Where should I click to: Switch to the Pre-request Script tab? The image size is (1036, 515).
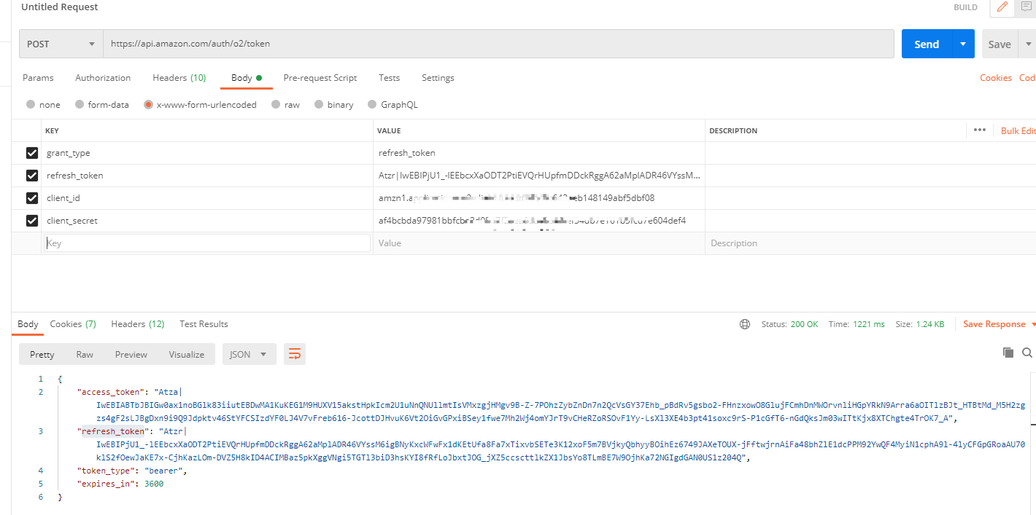coord(320,78)
